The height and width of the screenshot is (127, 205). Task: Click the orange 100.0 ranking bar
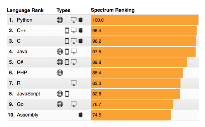145,20
